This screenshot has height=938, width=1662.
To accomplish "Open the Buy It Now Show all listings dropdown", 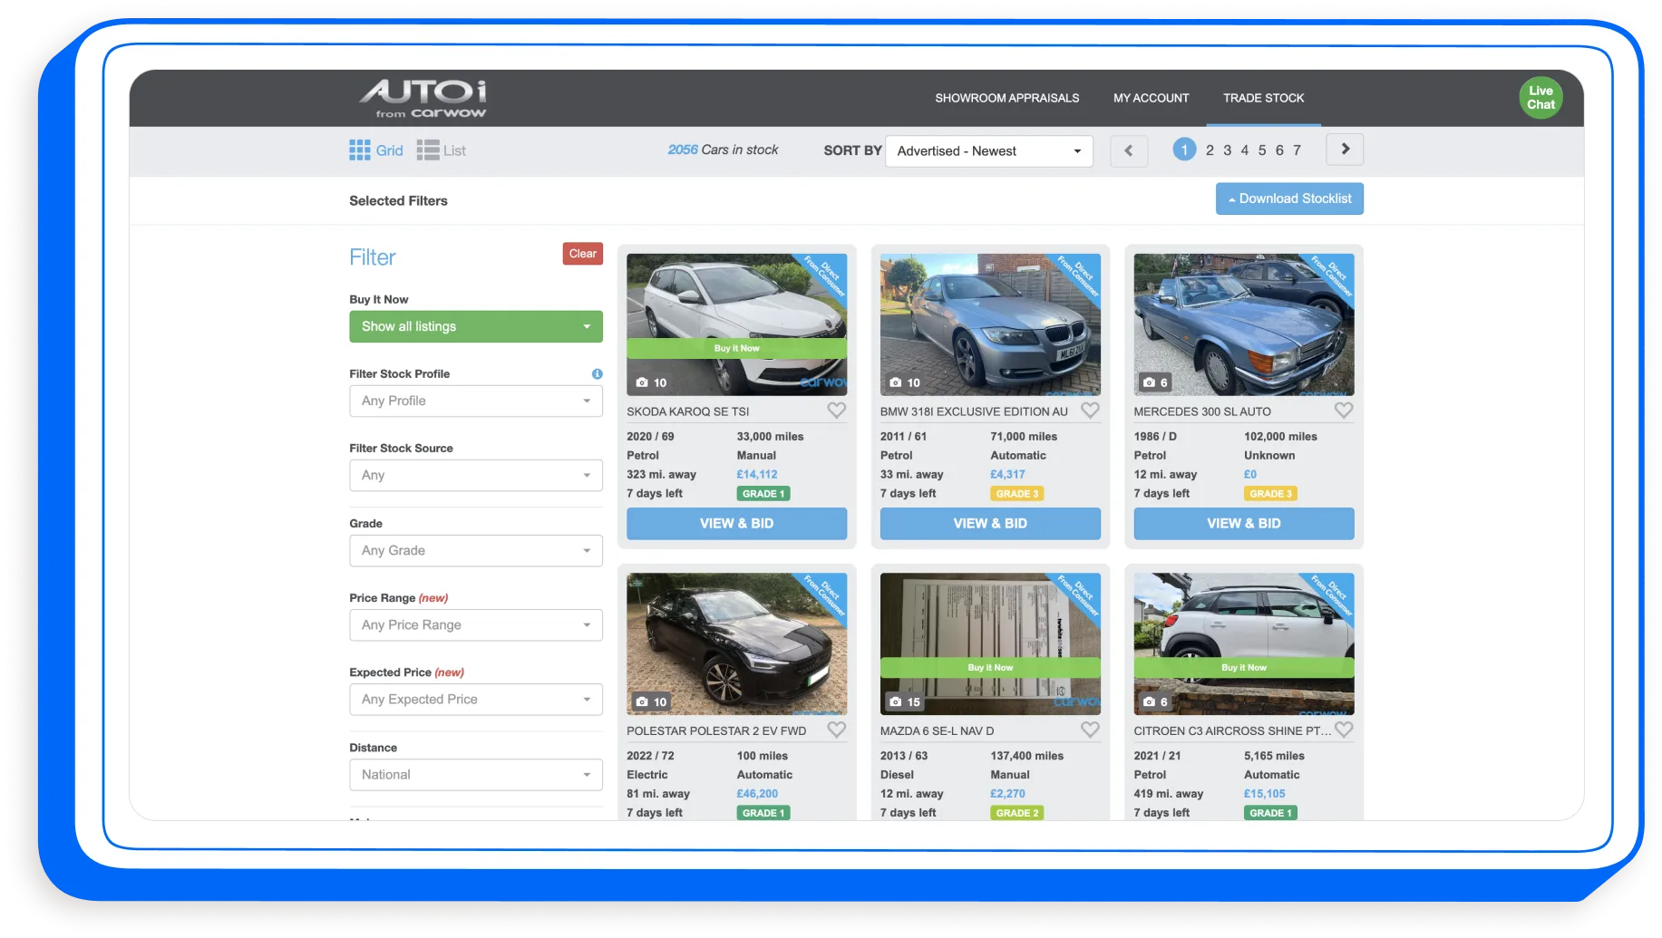I will click(476, 326).
